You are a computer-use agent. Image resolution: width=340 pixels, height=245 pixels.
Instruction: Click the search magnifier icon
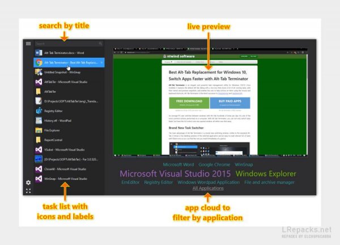(100, 44)
